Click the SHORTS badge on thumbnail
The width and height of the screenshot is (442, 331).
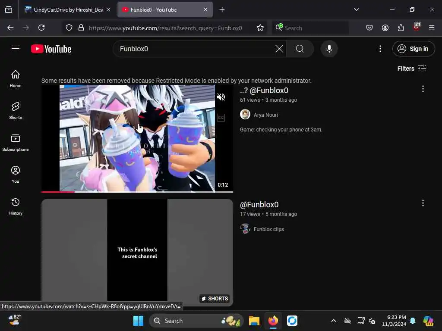click(x=215, y=298)
